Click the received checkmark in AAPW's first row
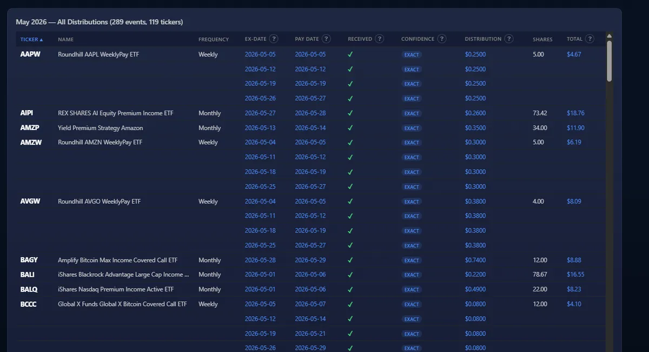 [x=350, y=55]
